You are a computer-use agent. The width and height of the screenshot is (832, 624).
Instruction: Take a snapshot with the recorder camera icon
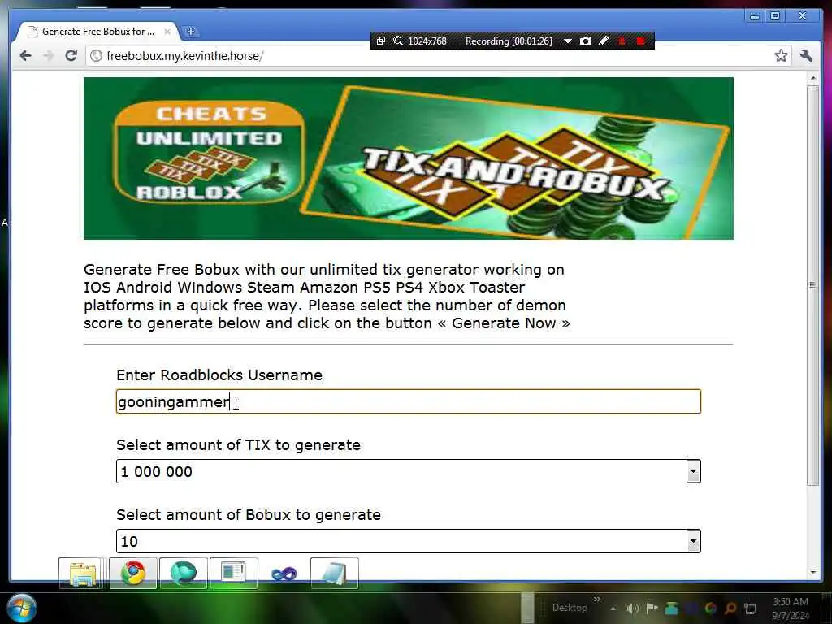pos(585,41)
